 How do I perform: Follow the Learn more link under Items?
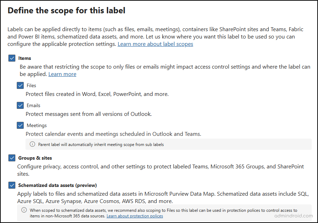pos(62,74)
